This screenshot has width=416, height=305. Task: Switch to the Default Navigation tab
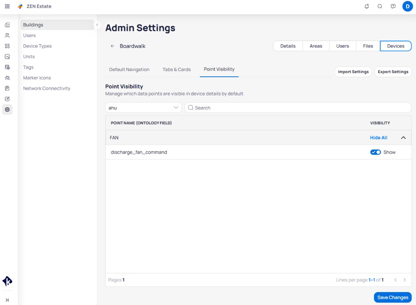[129, 69]
